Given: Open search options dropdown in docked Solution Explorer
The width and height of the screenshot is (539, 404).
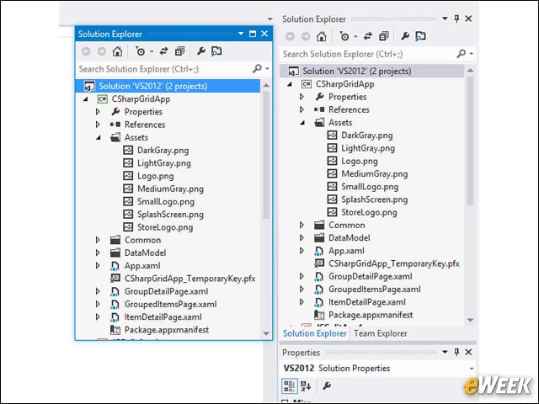Looking at the screenshot, I should (x=472, y=54).
